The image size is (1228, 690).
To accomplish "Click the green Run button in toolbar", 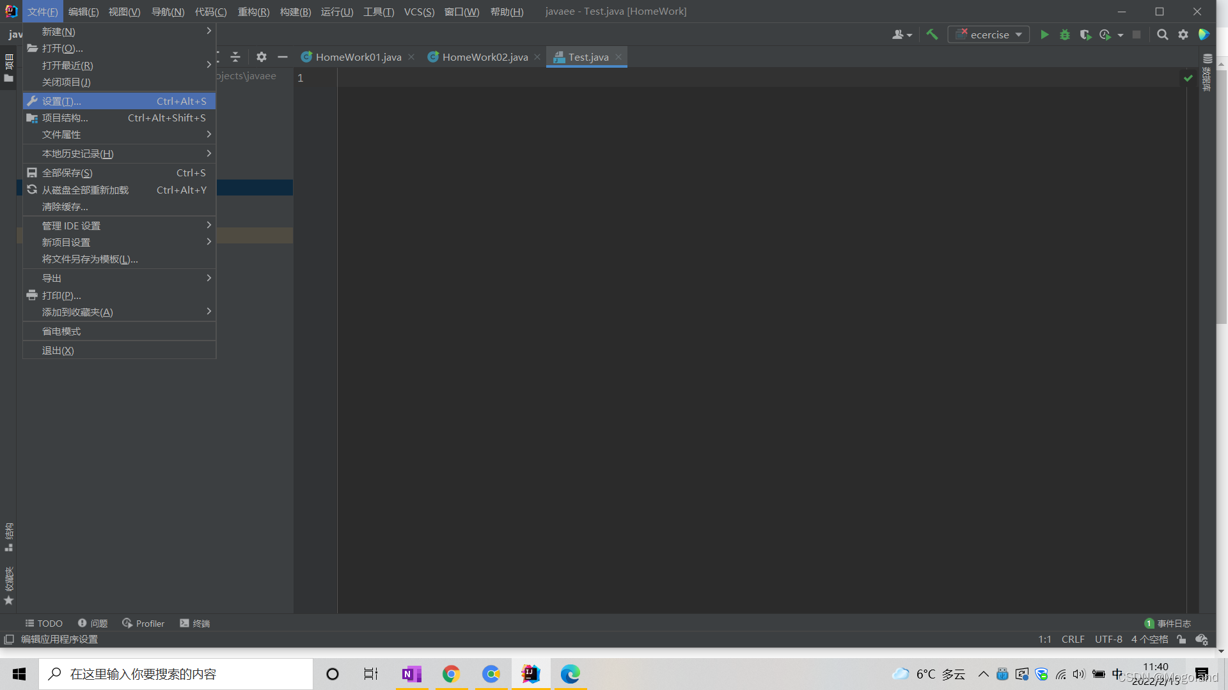I will click(x=1044, y=34).
